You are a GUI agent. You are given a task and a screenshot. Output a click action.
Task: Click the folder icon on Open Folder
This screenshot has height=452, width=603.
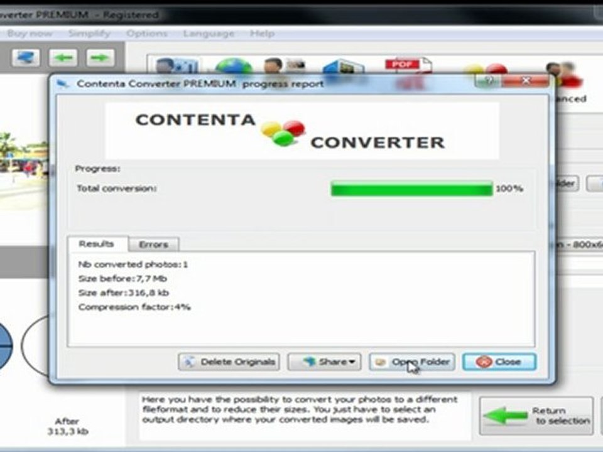(x=381, y=362)
